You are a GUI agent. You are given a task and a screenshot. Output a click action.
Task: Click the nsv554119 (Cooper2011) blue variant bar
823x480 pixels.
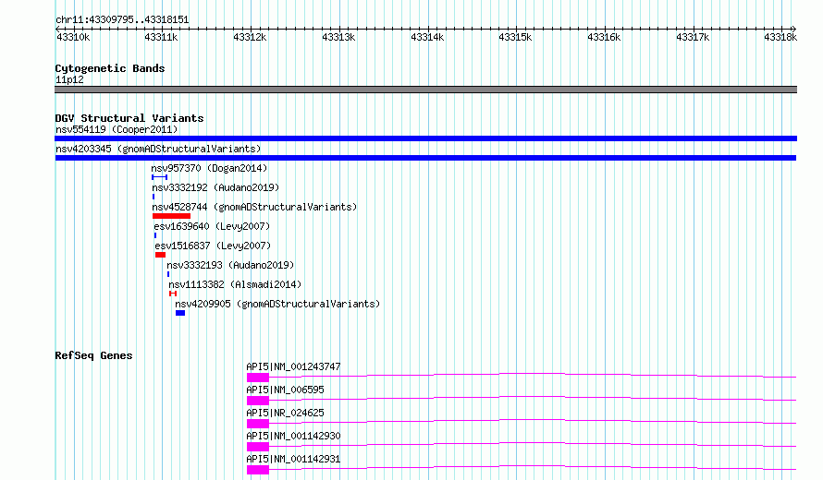[425, 138]
